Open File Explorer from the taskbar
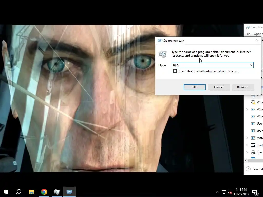This screenshot has height=197, width=263. coord(31,192)
